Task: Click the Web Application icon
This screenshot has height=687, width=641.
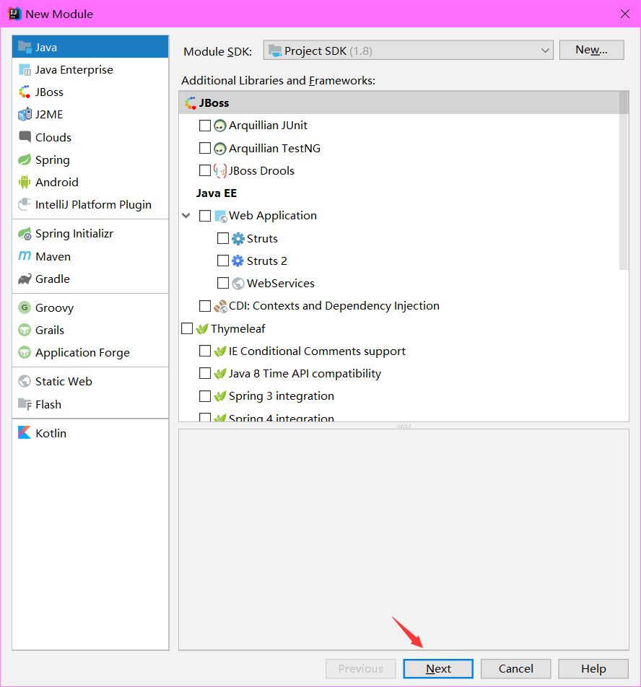Action: pos(221,216)
